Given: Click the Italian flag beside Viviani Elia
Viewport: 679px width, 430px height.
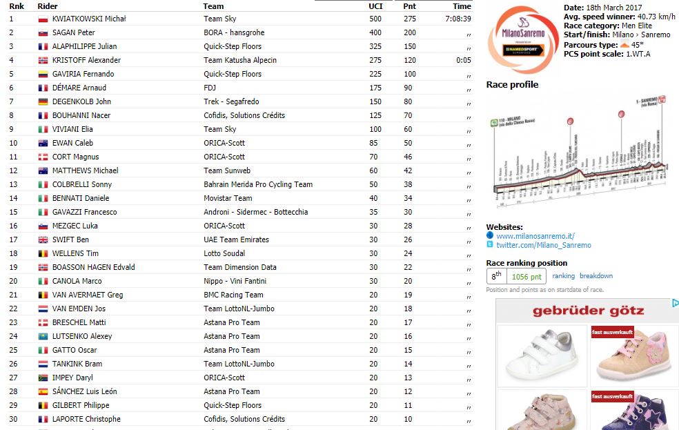Looking at the screenshot, I should point(43,130).
